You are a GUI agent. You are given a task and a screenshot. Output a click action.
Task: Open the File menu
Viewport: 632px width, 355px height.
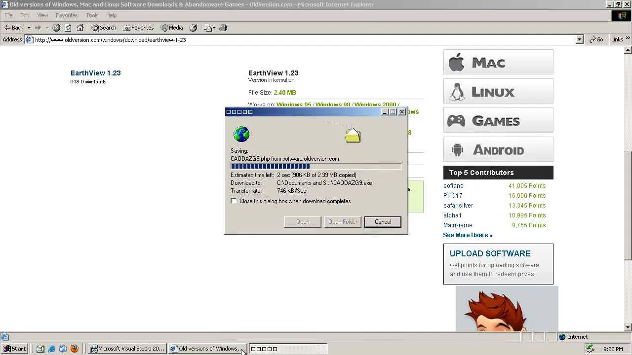point(8,15)
